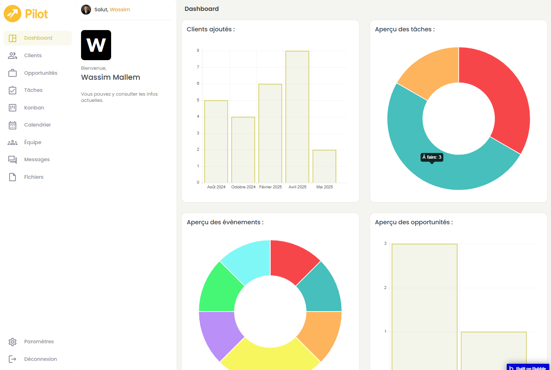Click the "Aperçu des évènements :" title
The image size is (551, 370).
point(225,222)
